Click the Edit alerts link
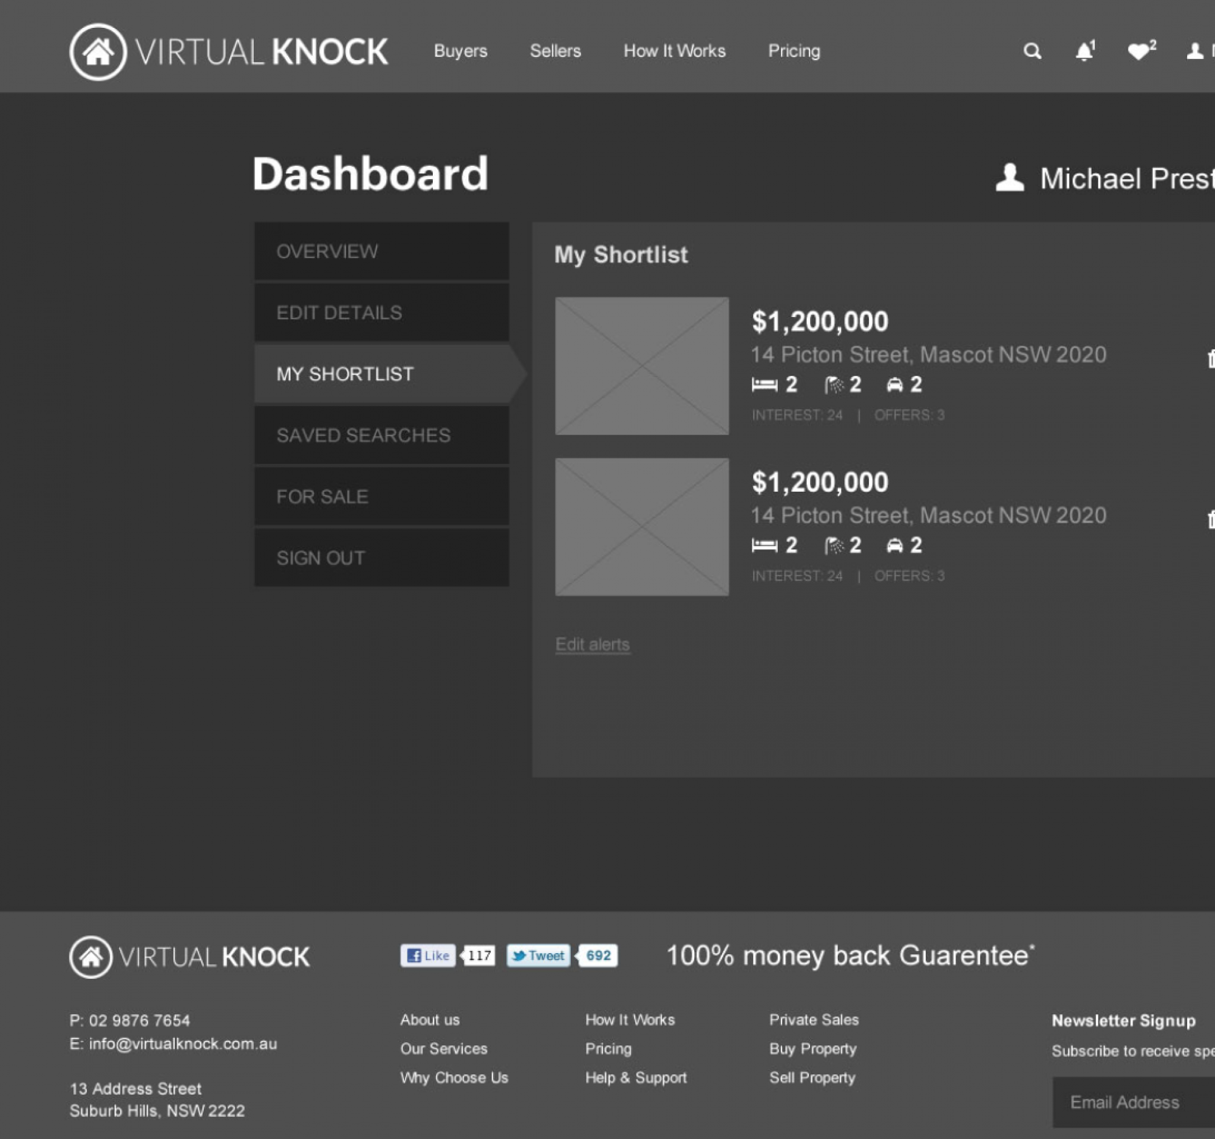Screen dimensions: 1215x1139 592,644
